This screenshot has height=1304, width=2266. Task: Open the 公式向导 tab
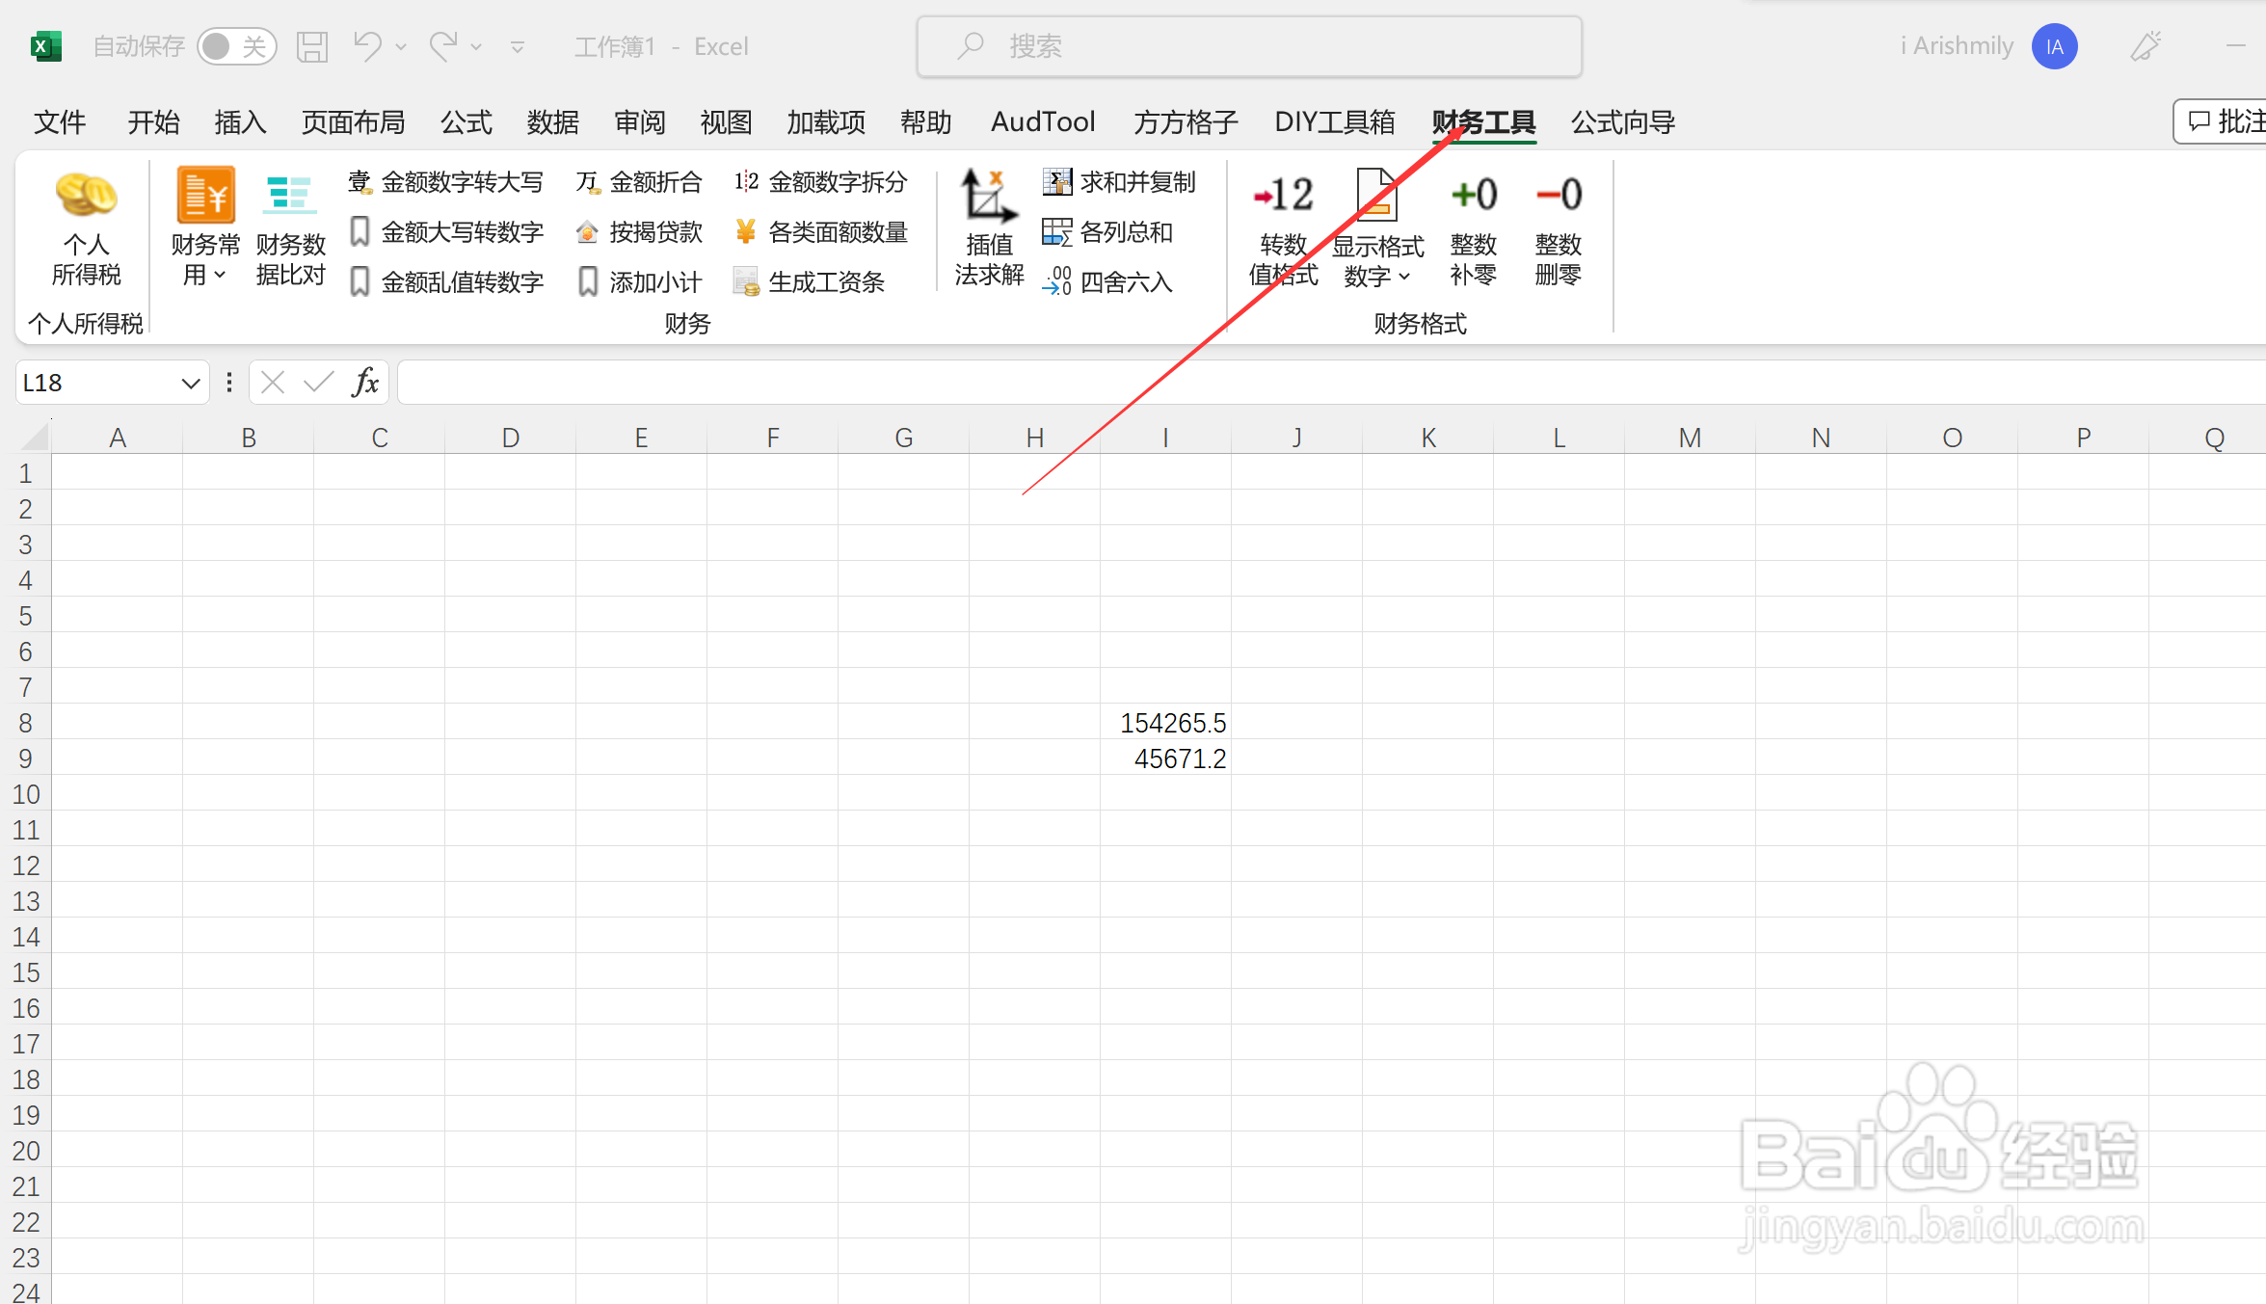click(x=1623, y=122)
